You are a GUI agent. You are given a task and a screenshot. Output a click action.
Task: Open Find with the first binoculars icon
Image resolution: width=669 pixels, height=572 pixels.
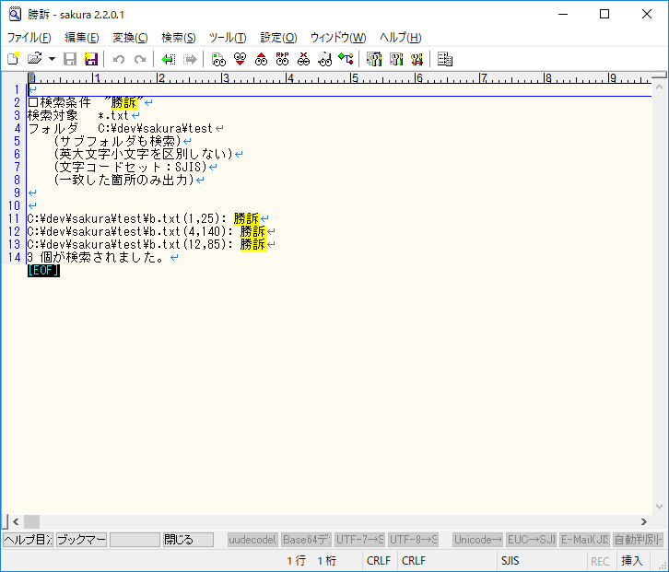[x=218, y=59]
